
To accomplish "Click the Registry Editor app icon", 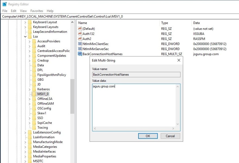I will pos(5,4).
